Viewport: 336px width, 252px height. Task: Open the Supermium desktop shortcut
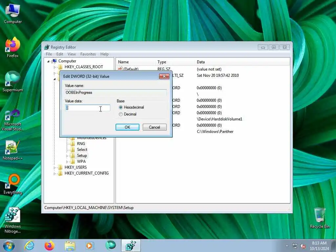coord(13,82)
